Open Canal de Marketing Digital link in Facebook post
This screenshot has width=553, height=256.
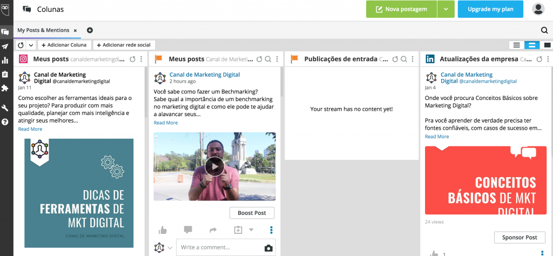[x=205, y=75]
